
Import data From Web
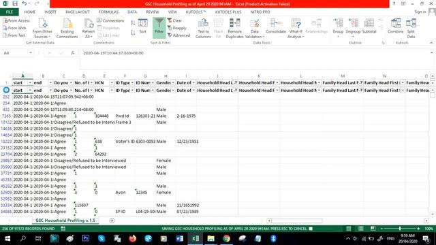click(14, 28)
